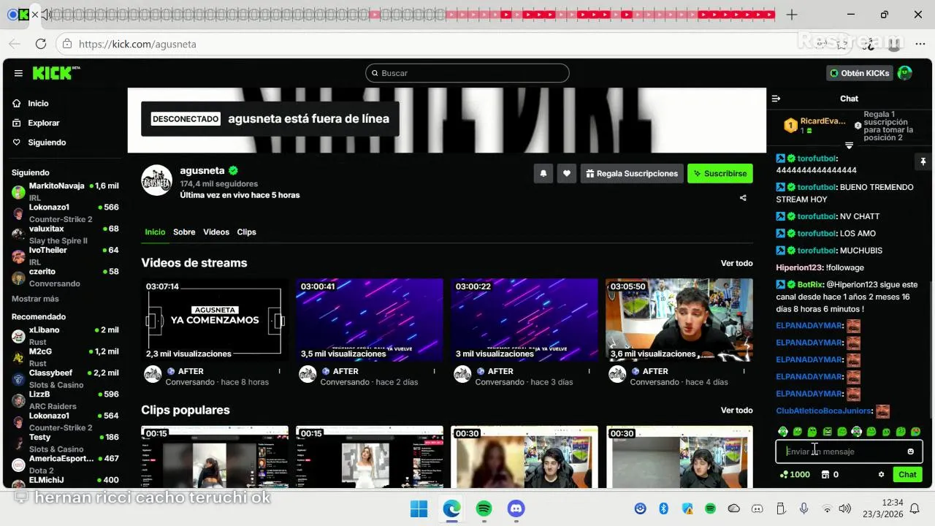Open Classybeef recommended channel
935x526 pixels.
point(65,378)
